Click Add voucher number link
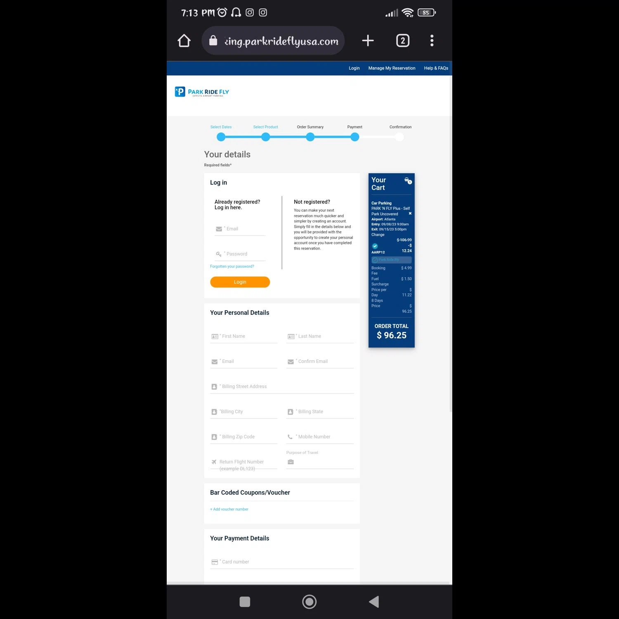Screen dimensions: 619x619 229,509
